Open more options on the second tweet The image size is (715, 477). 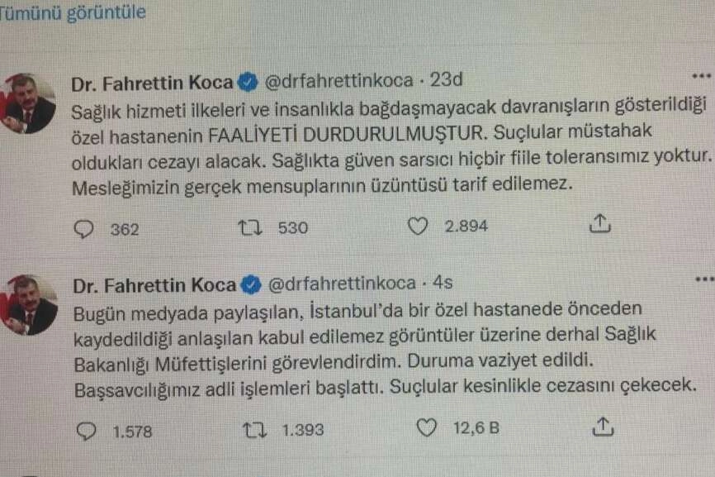coord(703,279)
